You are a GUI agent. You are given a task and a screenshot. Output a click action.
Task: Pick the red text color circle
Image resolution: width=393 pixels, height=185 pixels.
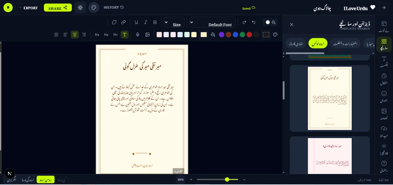(249, 35)
